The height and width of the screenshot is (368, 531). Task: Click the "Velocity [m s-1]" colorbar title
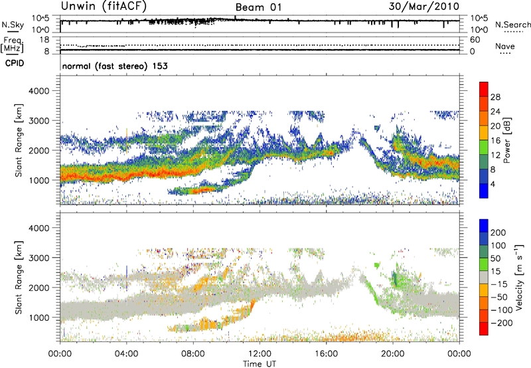point(519,277)
